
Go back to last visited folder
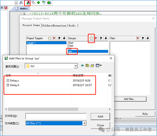tap(82, 66)
